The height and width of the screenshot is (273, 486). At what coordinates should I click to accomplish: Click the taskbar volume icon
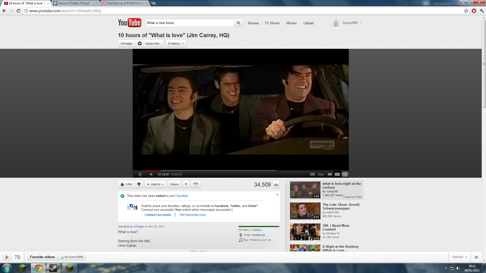click(x=458, y=268)
